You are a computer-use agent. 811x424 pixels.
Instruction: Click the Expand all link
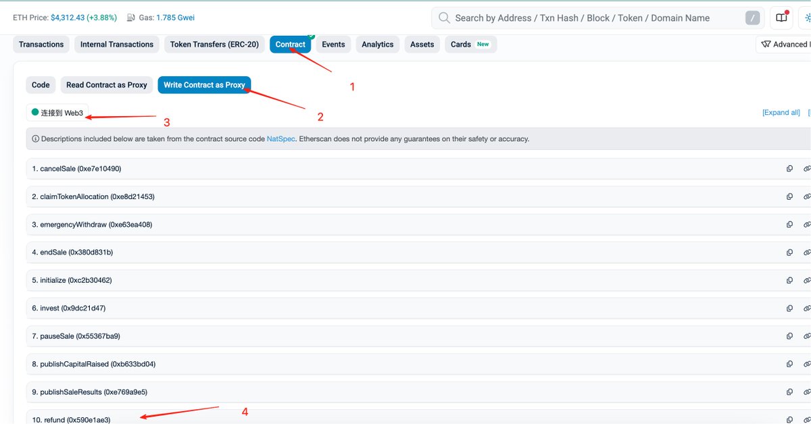tap(781, 113)
